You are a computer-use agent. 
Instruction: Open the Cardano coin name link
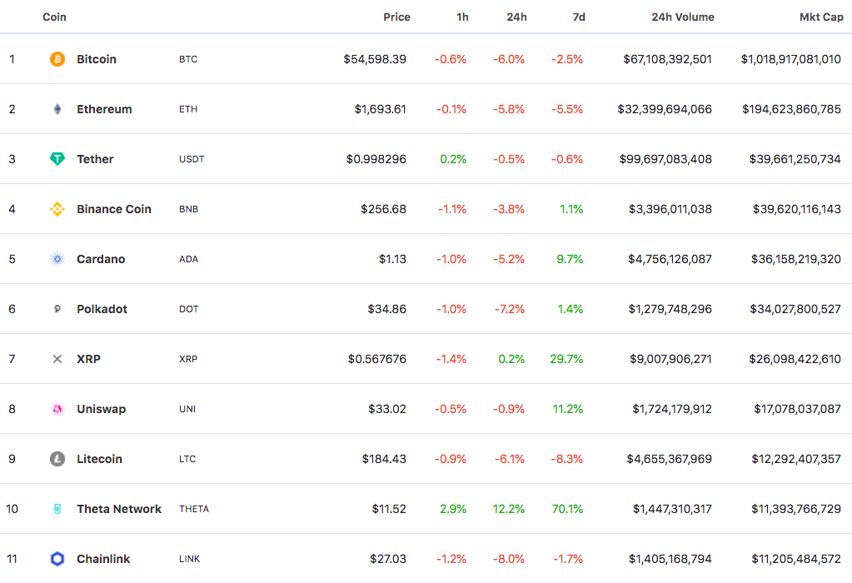(101, 259)
